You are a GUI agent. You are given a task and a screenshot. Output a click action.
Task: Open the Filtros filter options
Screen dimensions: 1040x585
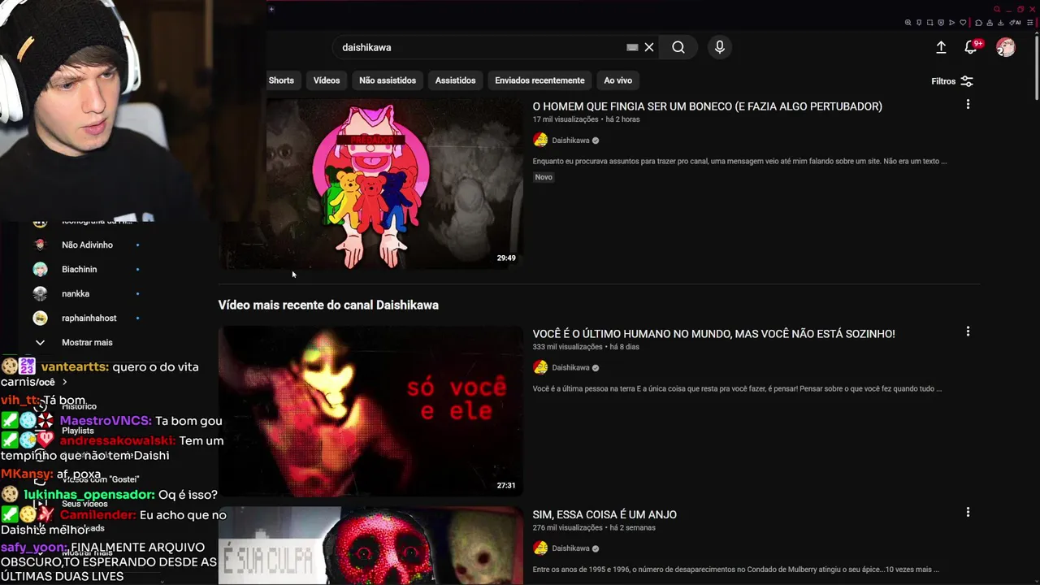(x=952, y=81)
